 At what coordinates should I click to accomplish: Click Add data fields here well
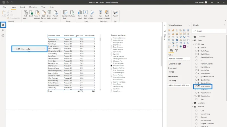[x=179, y=59]
